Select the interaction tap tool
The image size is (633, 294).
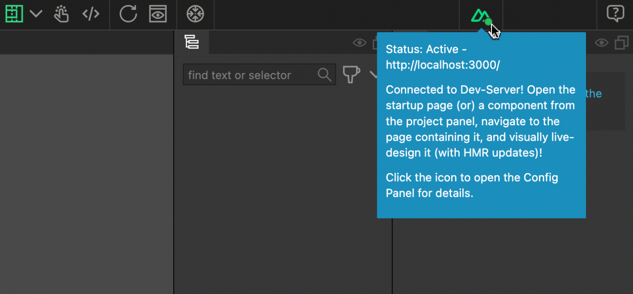click(61, 14)
